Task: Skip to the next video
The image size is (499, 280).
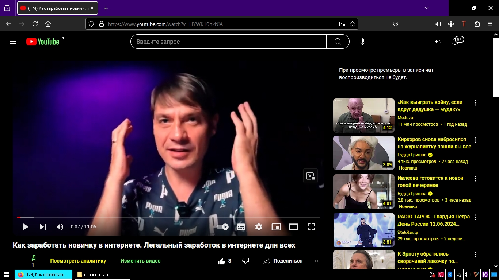Action: pos(43,227)
